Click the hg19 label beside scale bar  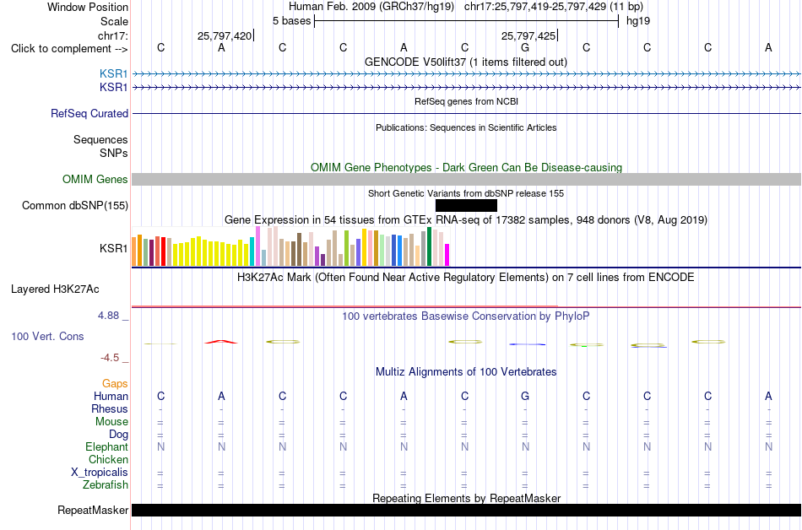click(638, 21)
